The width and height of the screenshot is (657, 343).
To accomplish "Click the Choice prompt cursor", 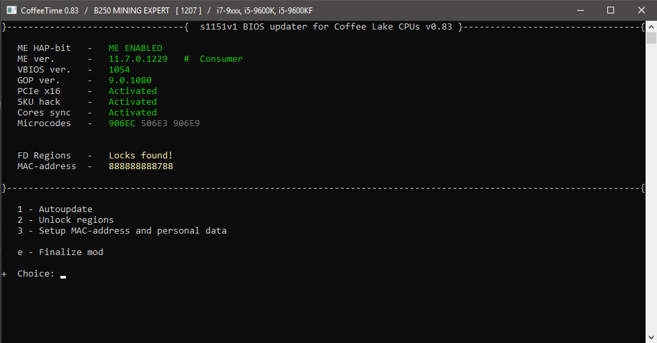I will (x=63, y=277).
